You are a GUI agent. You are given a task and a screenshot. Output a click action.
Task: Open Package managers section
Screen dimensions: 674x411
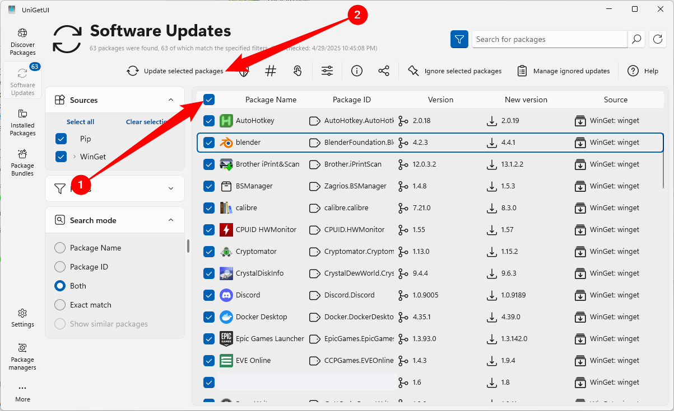click(22, 357)
